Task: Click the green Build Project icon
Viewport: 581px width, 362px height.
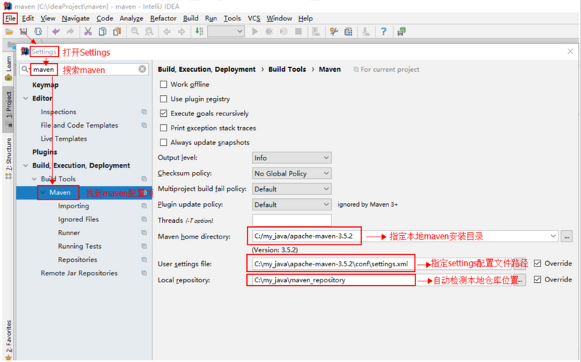Action: click(199, 32)
